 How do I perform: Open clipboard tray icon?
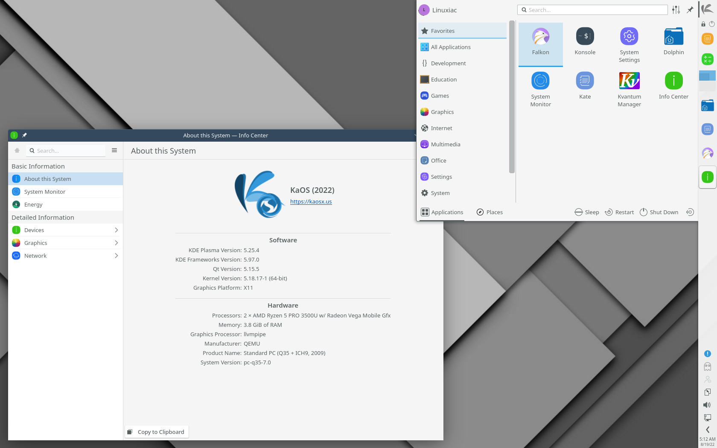click(707, 392)
